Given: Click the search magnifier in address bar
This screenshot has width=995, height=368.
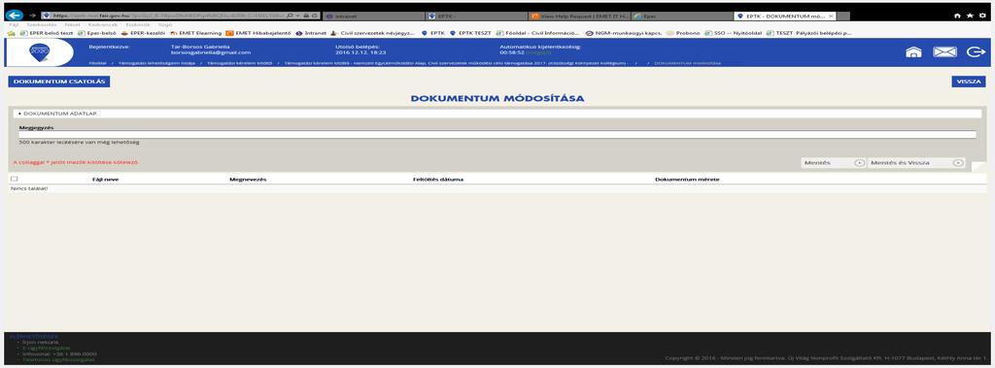Looking at the screenshot, I should (290, 16).
